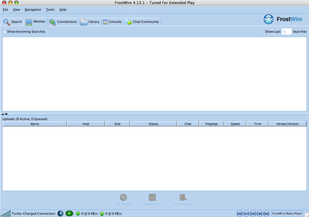
Task: Switch to the Library tab
Action: pos(90,22)
